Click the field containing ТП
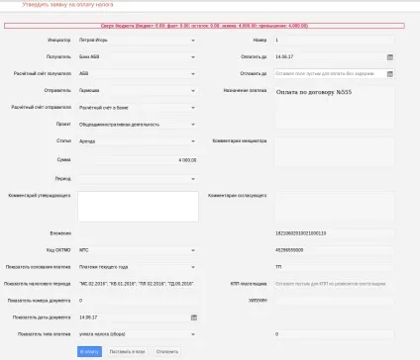The image size is (420, 360). tap(334, 267)
